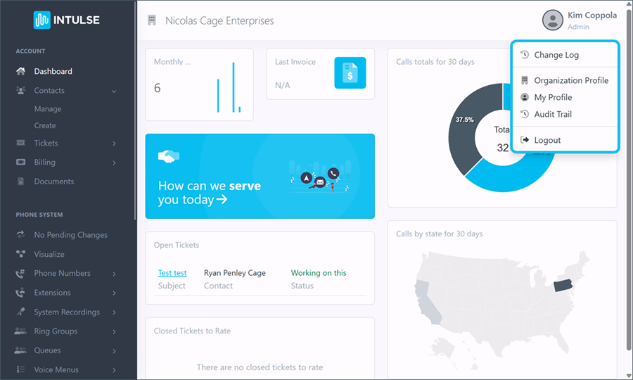Click the building icon beside Nicolas Cage Enterprises
The height and width of the screenshot is (380, 633).
(x=152, y=20)
